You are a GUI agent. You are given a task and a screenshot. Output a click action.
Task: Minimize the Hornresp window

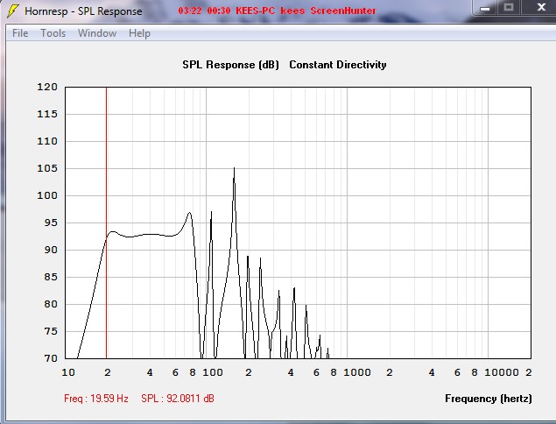tap(485, 8)
